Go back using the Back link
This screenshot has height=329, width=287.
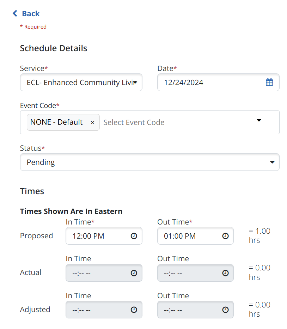click(x=30, y=14)
